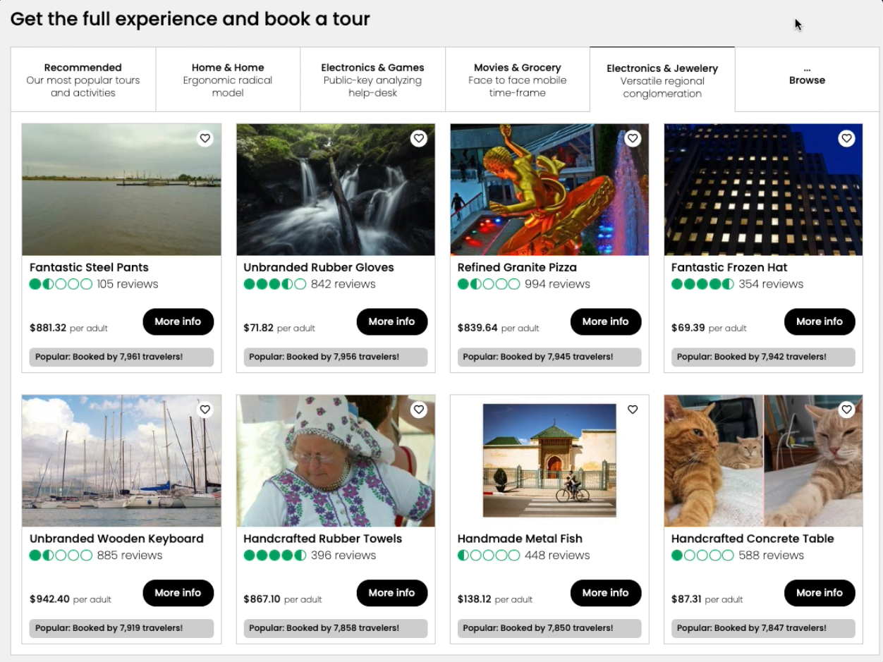Open the Movies & Grocery tab

517,80
